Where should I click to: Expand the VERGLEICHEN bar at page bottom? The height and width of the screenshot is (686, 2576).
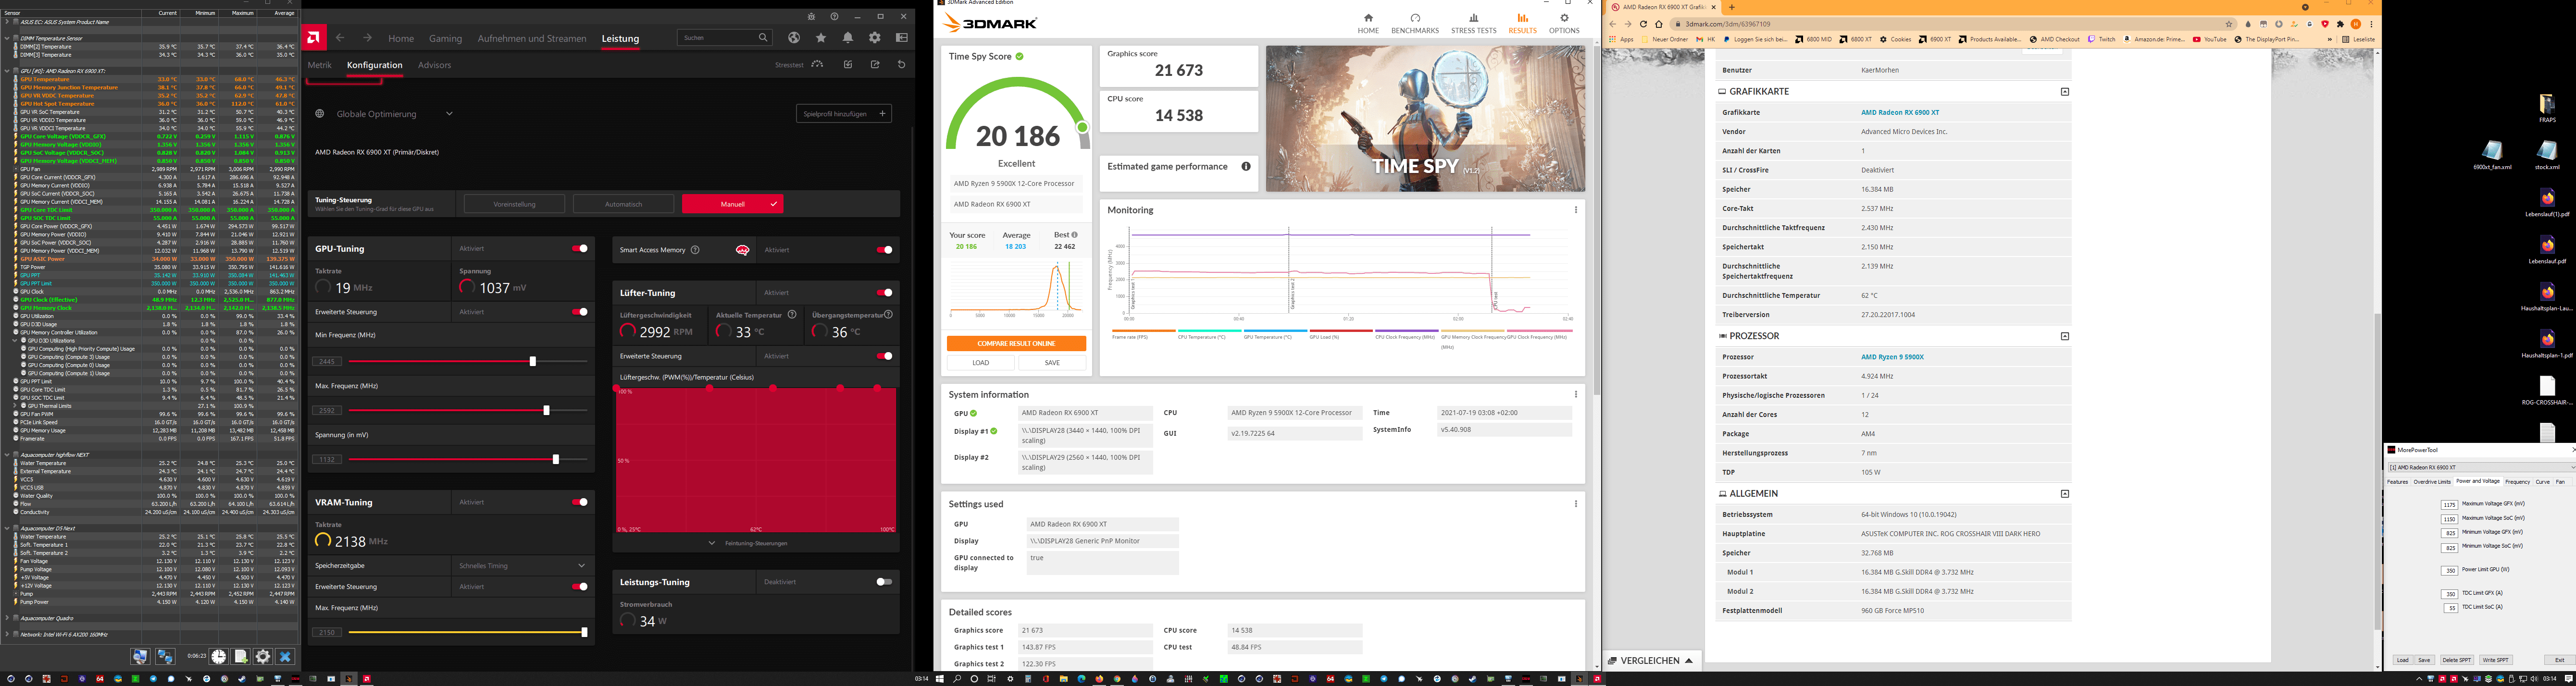pos(1651,661)
